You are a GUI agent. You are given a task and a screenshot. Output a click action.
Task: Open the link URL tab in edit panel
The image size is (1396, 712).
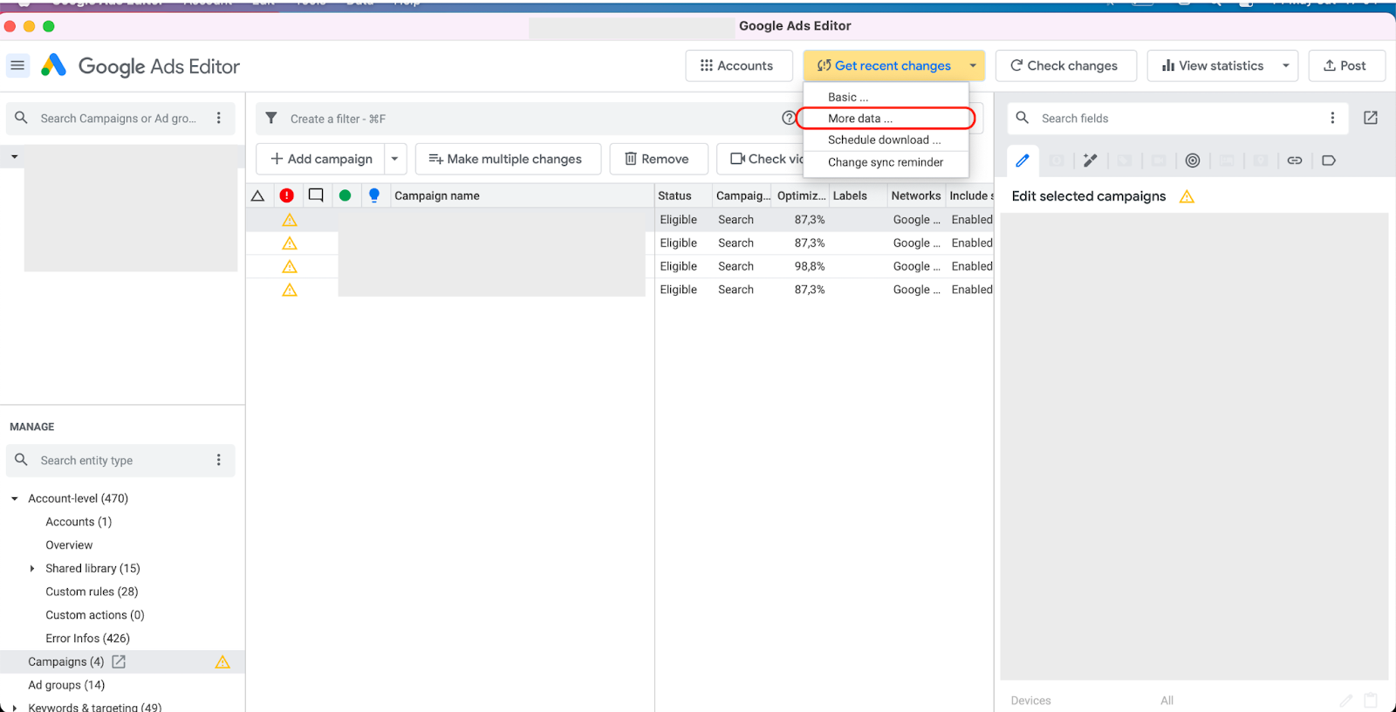(x=1295, y=161)
